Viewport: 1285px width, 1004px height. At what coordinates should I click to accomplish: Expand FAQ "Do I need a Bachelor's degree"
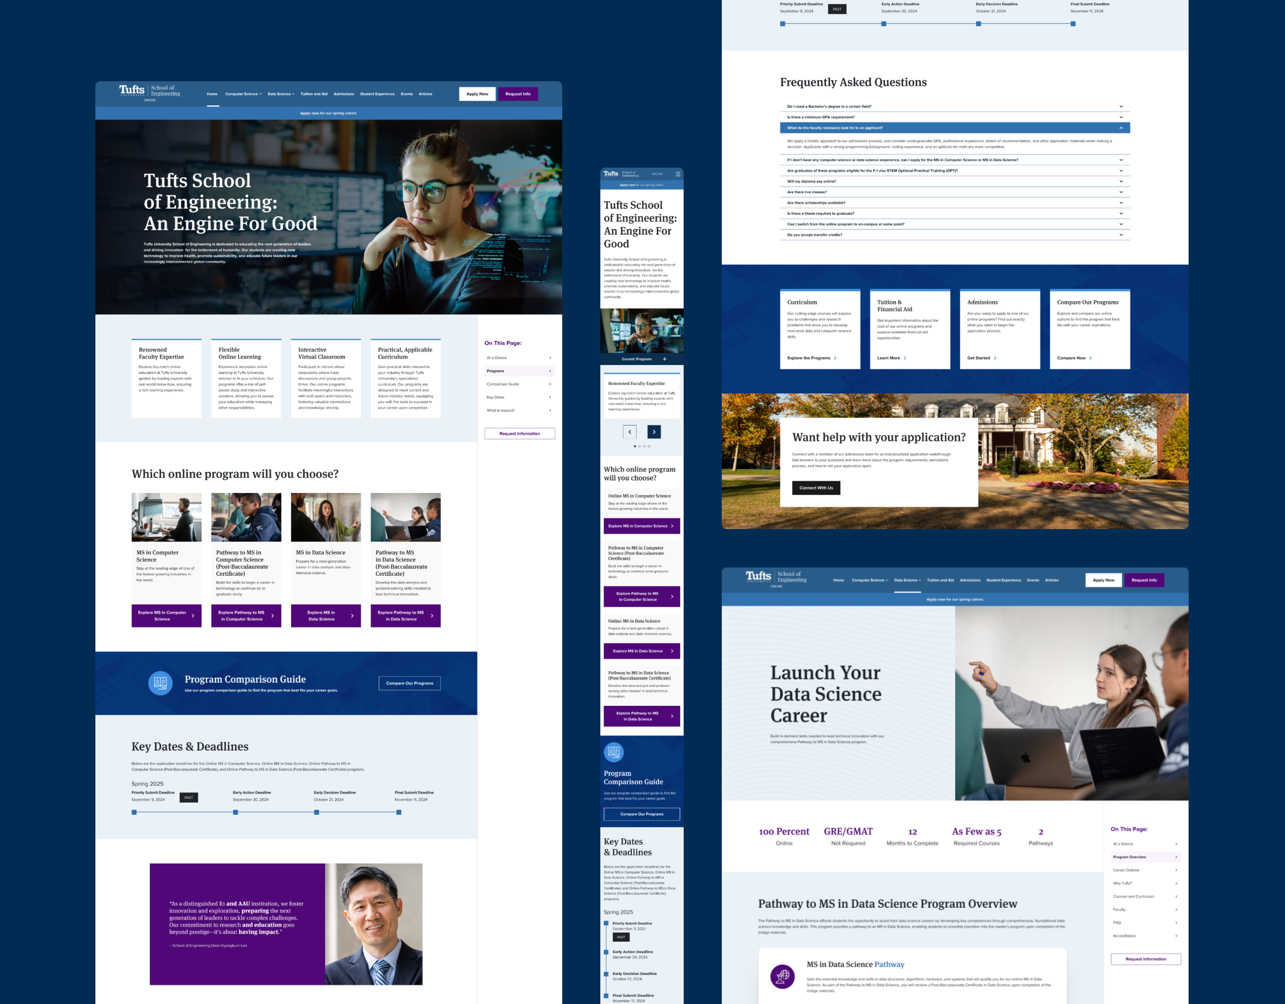point(954,106)
